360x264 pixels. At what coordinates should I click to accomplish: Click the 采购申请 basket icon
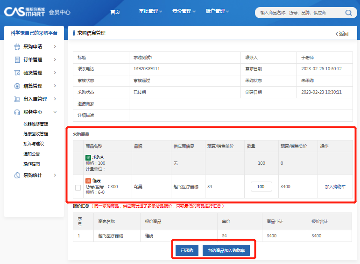(17, 47)
